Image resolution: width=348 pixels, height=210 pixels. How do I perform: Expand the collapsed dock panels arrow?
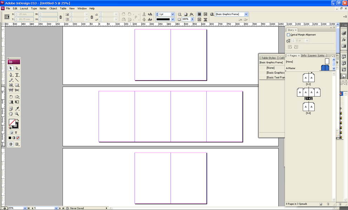tap(345, 25)
